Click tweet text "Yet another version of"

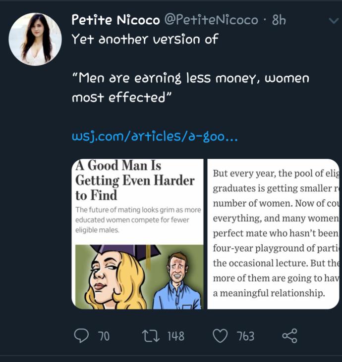tap(145, 39)
